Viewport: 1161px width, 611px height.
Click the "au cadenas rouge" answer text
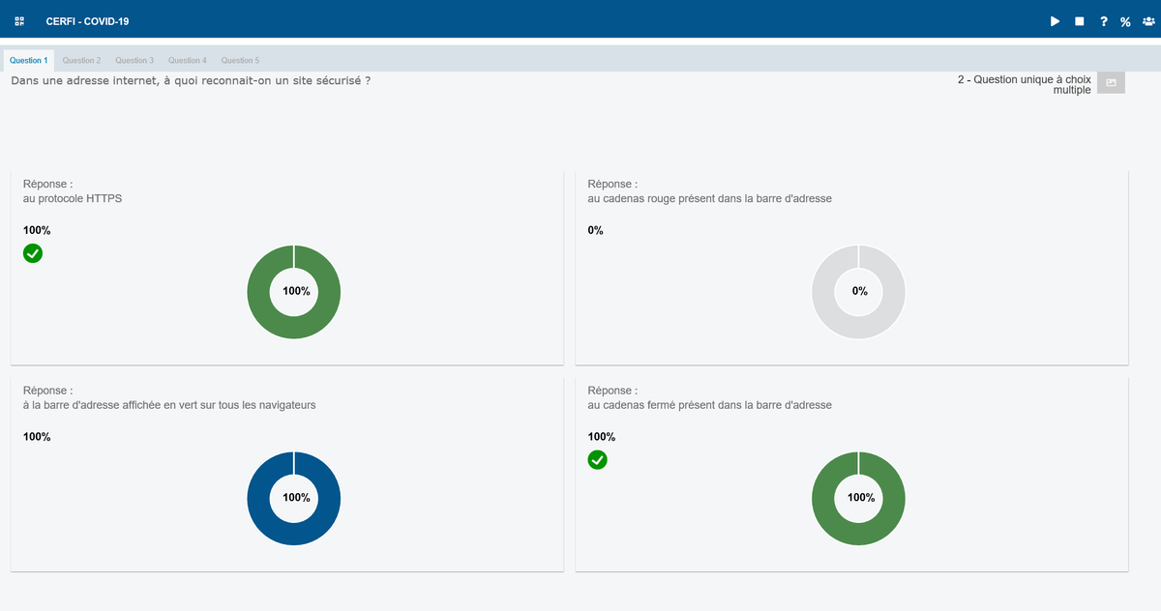pyautogui.click(x=709, y=198)
